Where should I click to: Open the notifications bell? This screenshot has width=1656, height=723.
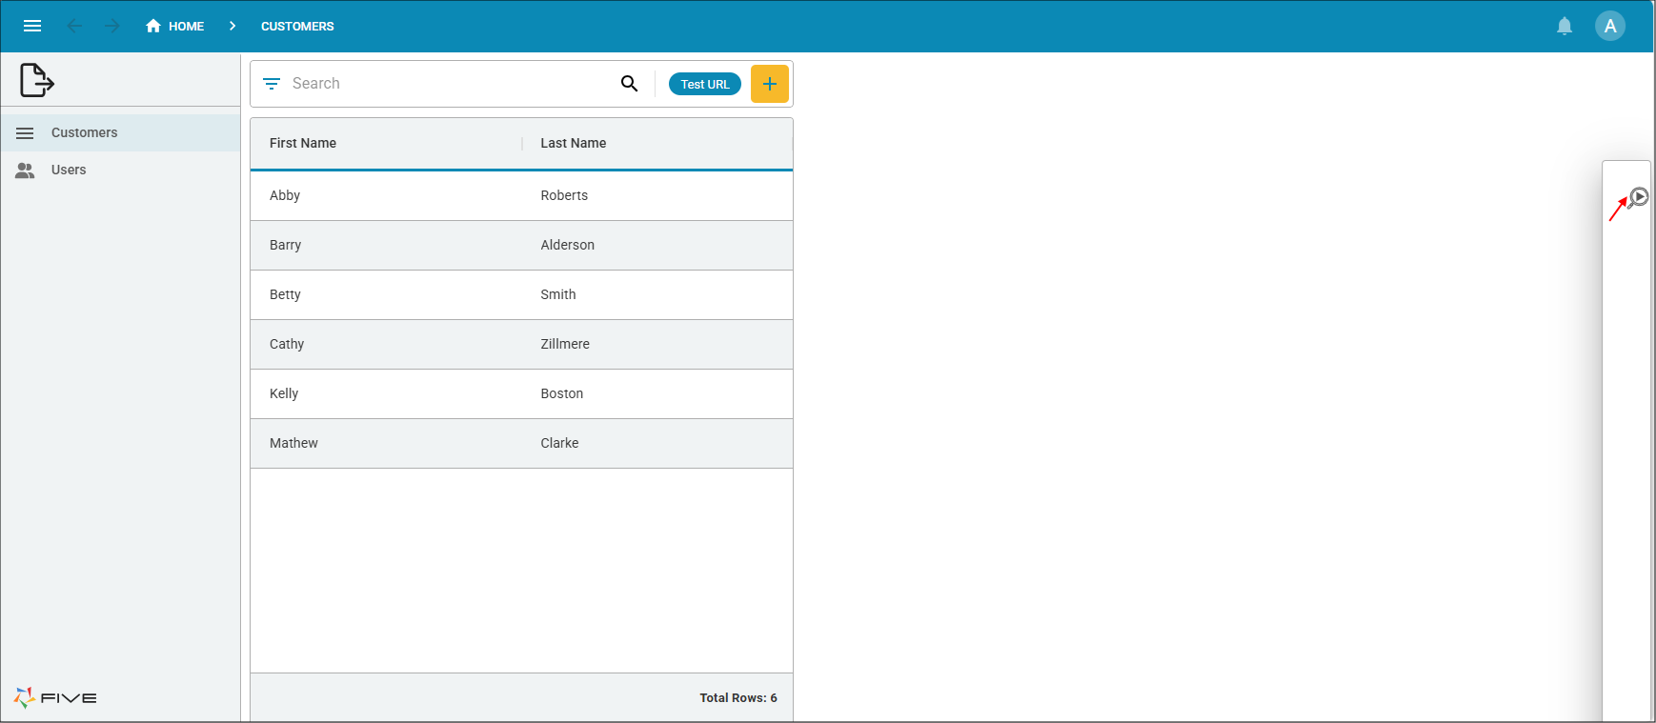coord(1565,26)
